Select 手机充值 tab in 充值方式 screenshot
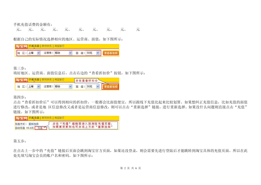 point(34,118)
